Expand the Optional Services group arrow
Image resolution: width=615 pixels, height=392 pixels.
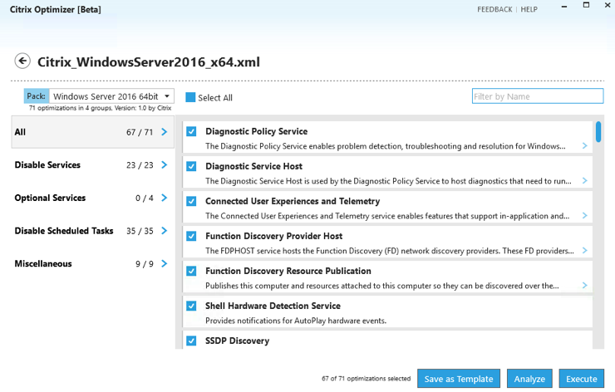click(165, 198)
